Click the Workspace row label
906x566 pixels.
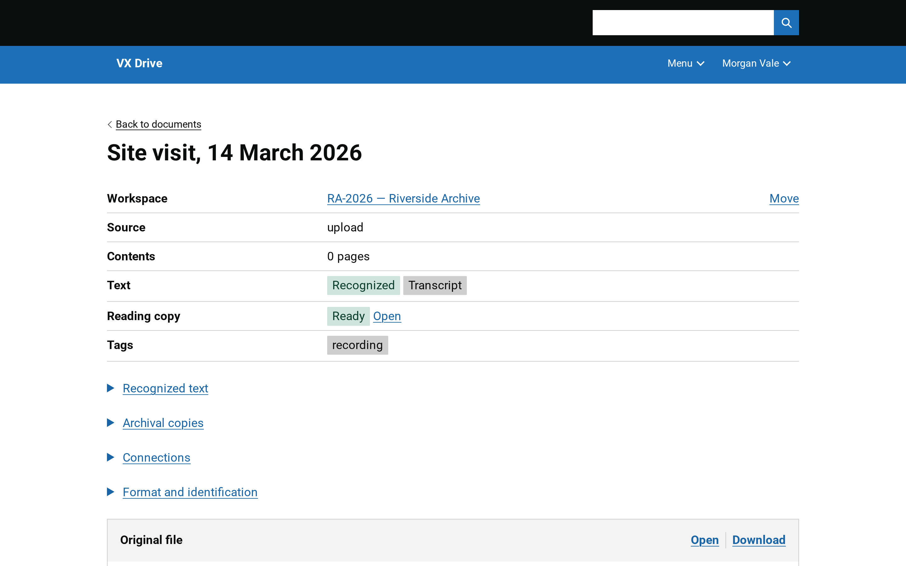click(137, 198)
